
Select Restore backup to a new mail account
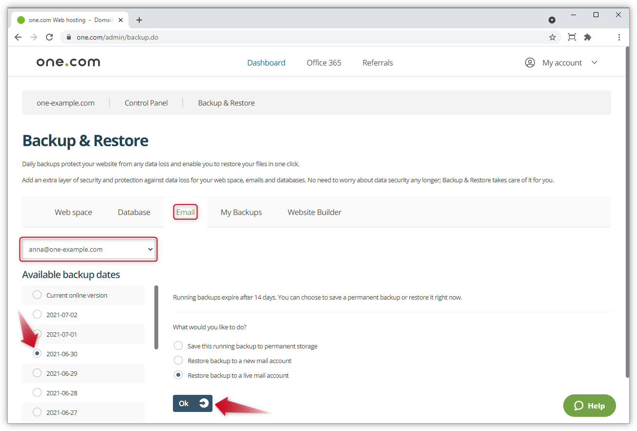tap(178, 360)
